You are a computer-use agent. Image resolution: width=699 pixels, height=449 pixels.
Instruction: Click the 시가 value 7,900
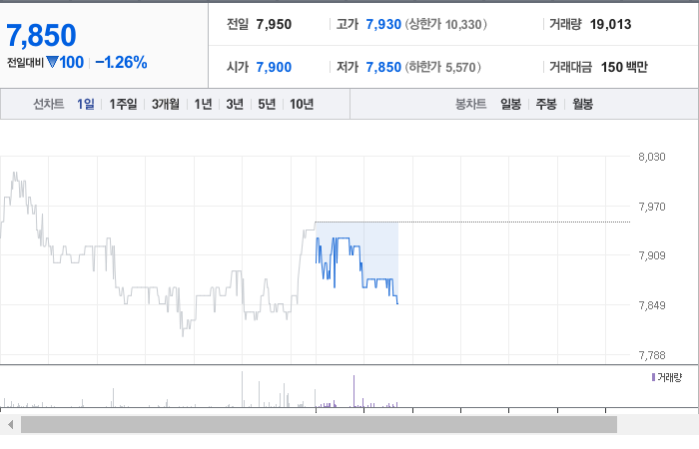(274, 67)
